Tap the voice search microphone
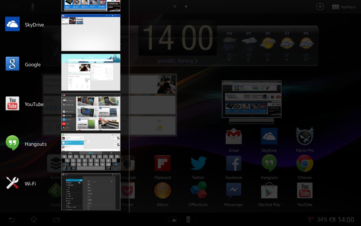Viewport: 361px width, 226px height. coord(33,7)
